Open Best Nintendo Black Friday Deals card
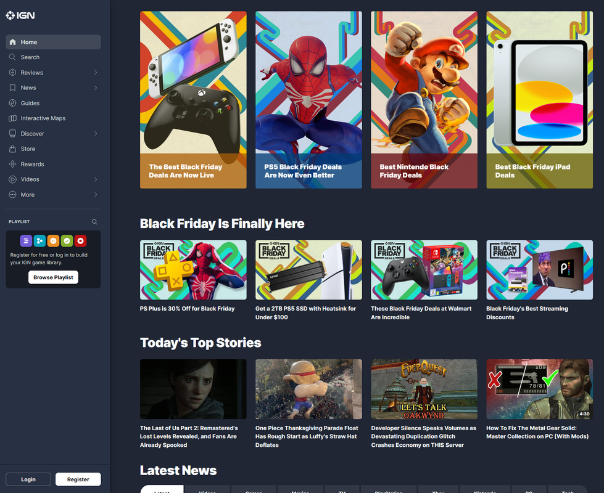The height and width of the screenshot is (493, 604). pos(424,100)
